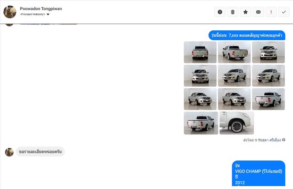Screen dimensions: 293x189
Task: Open second photo, rear-left three-quarter view of truck
Action: [234, 52]
